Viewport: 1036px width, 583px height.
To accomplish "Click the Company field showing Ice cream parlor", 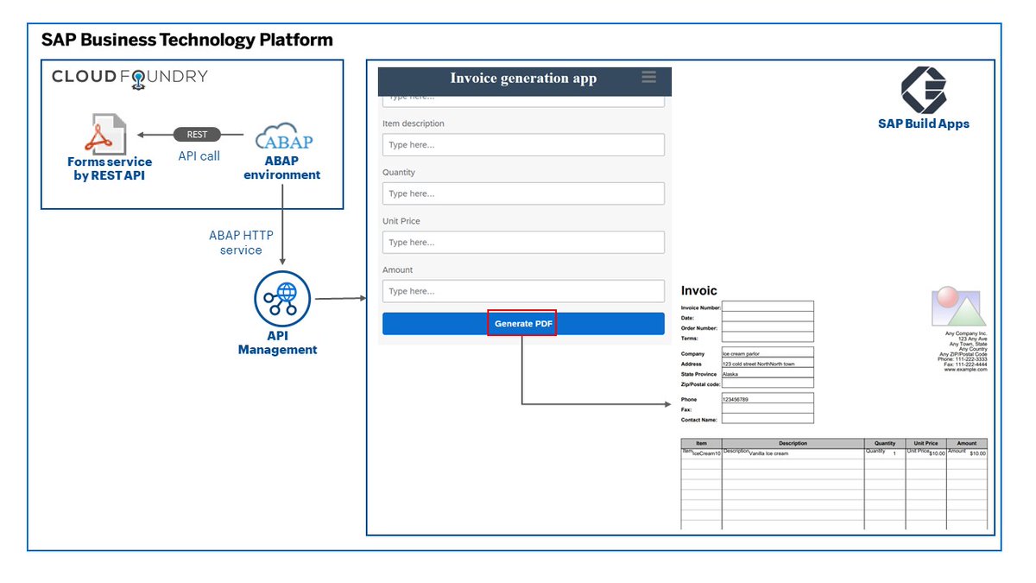I will click(768, 352).
